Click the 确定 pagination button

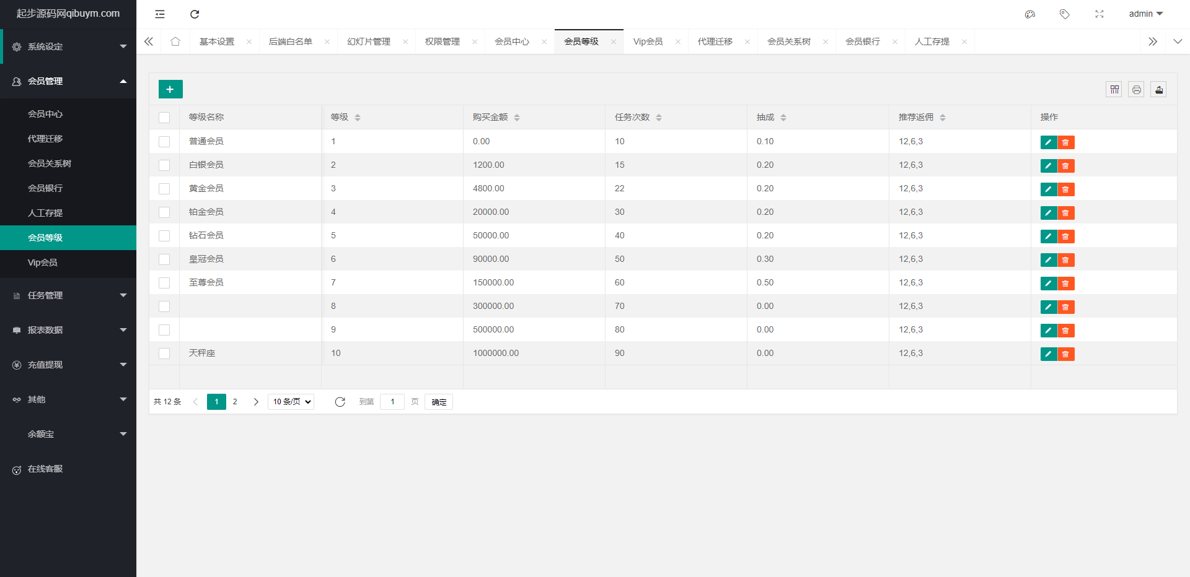click(x=439, y=402)
